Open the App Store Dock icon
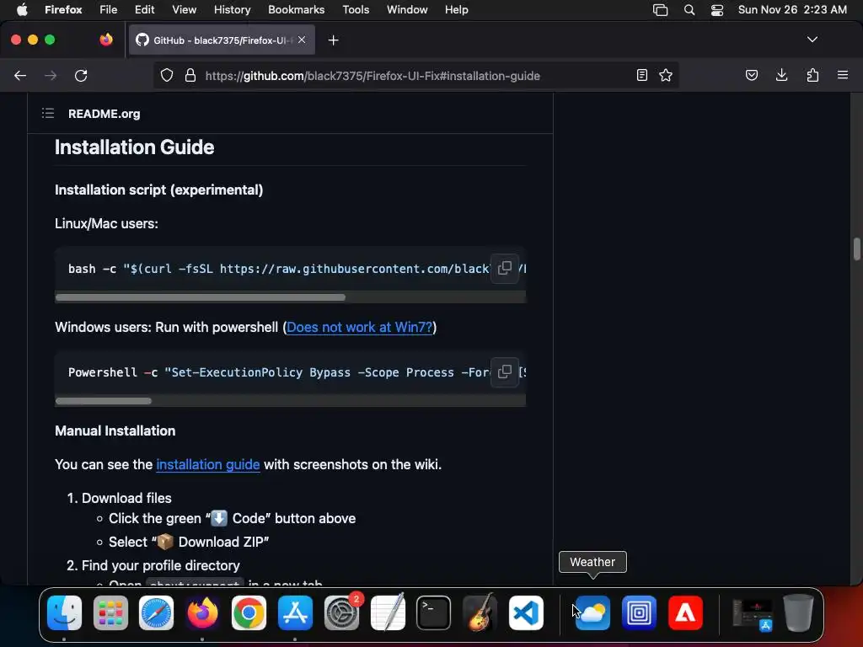 tap(295, 613)
